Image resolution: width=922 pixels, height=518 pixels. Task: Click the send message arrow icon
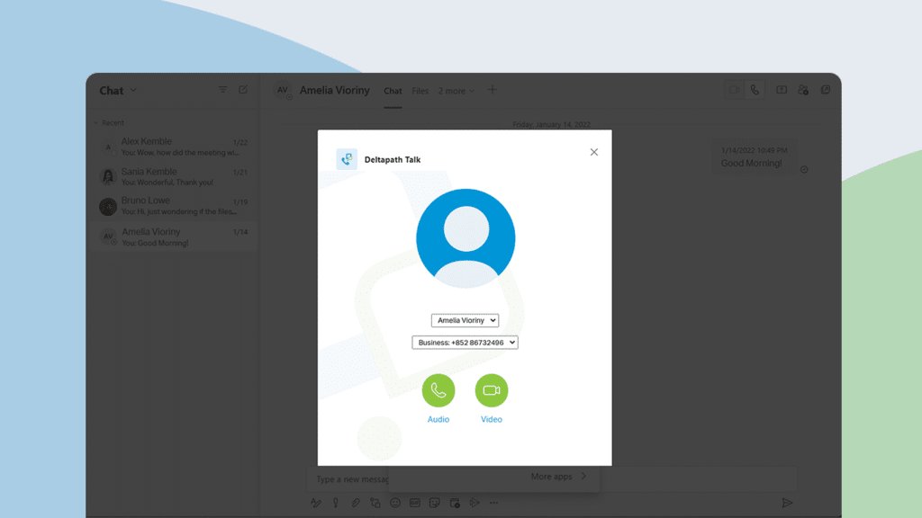tap(787, 503)
